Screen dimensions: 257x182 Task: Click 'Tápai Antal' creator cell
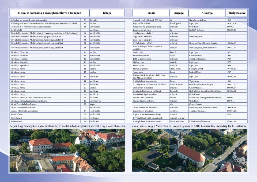(x=207, y=81)
